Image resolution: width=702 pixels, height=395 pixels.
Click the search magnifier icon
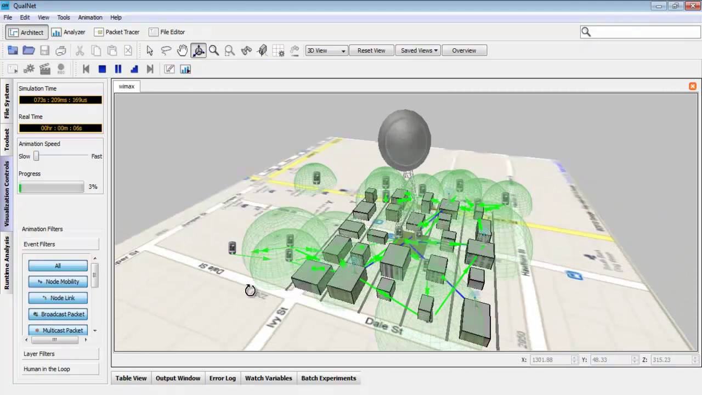(x=586, y=32)
